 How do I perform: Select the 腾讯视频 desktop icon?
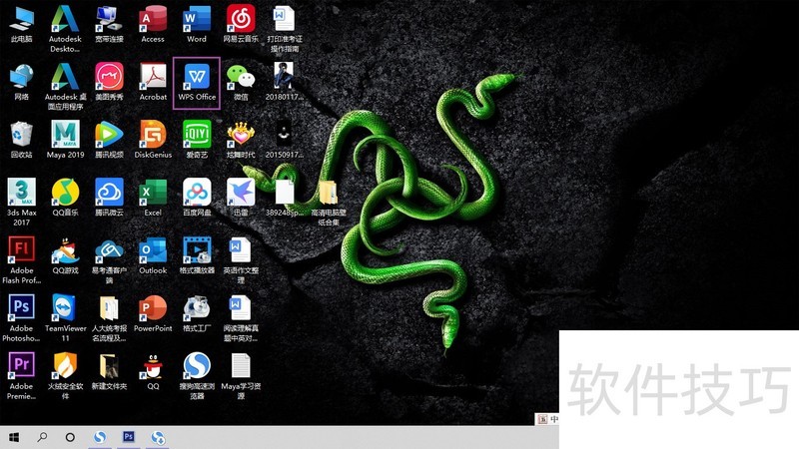[x=109, y=140]
